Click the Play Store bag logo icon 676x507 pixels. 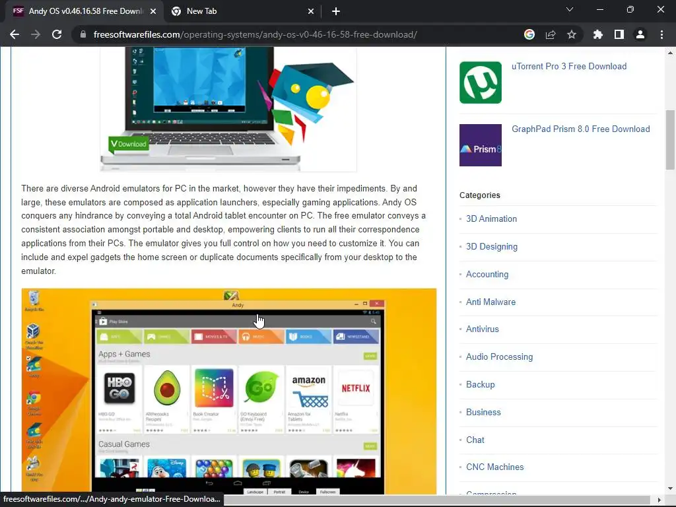click(x=103, y=321)
